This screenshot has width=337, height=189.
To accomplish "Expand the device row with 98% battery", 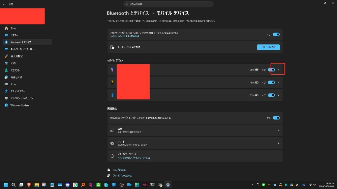I will click(278, 69).
